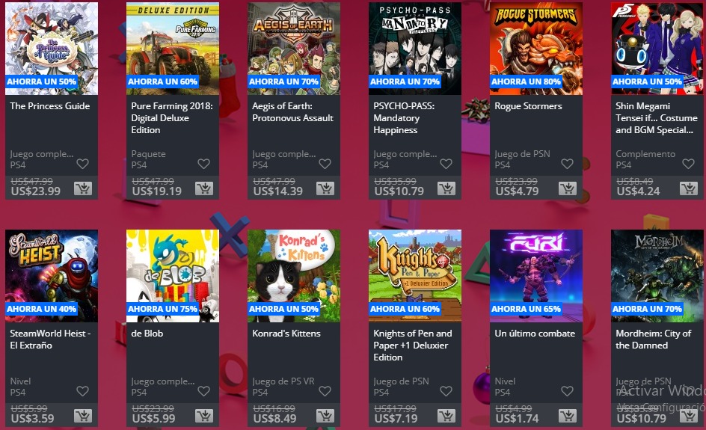Open the Mordheim: City of the Damned title

tap(654, 340)
